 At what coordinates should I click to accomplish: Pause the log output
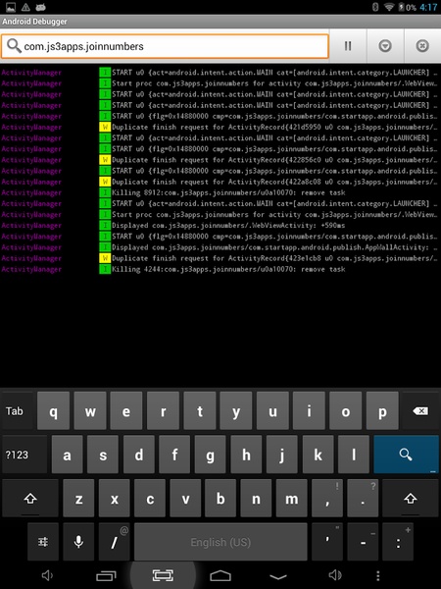(348, 46)
